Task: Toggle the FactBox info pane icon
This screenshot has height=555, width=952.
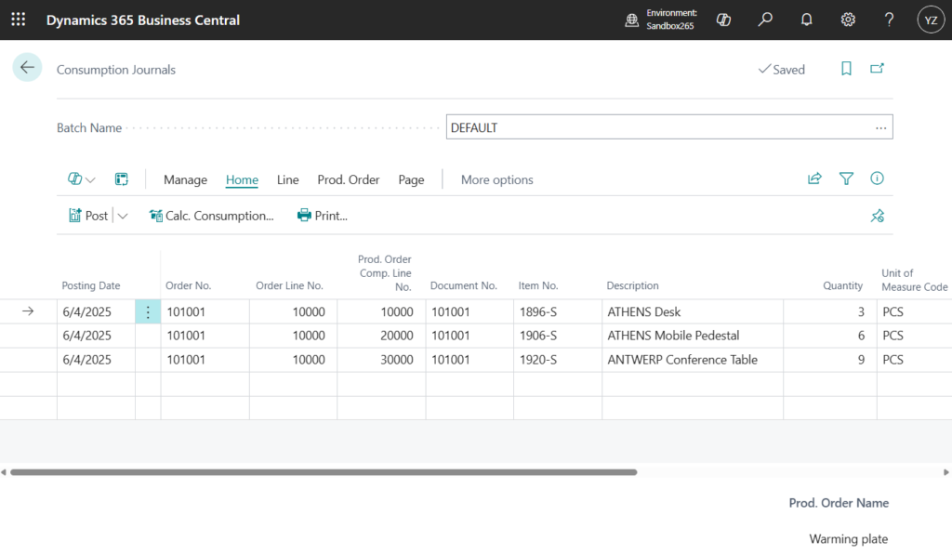Action: 877,179
